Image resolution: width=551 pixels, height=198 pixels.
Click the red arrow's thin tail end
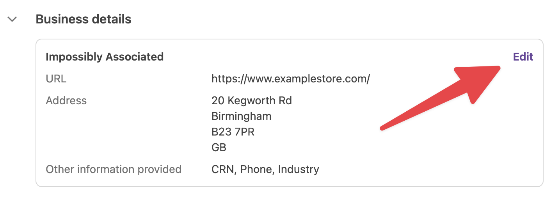coord(382,128)
